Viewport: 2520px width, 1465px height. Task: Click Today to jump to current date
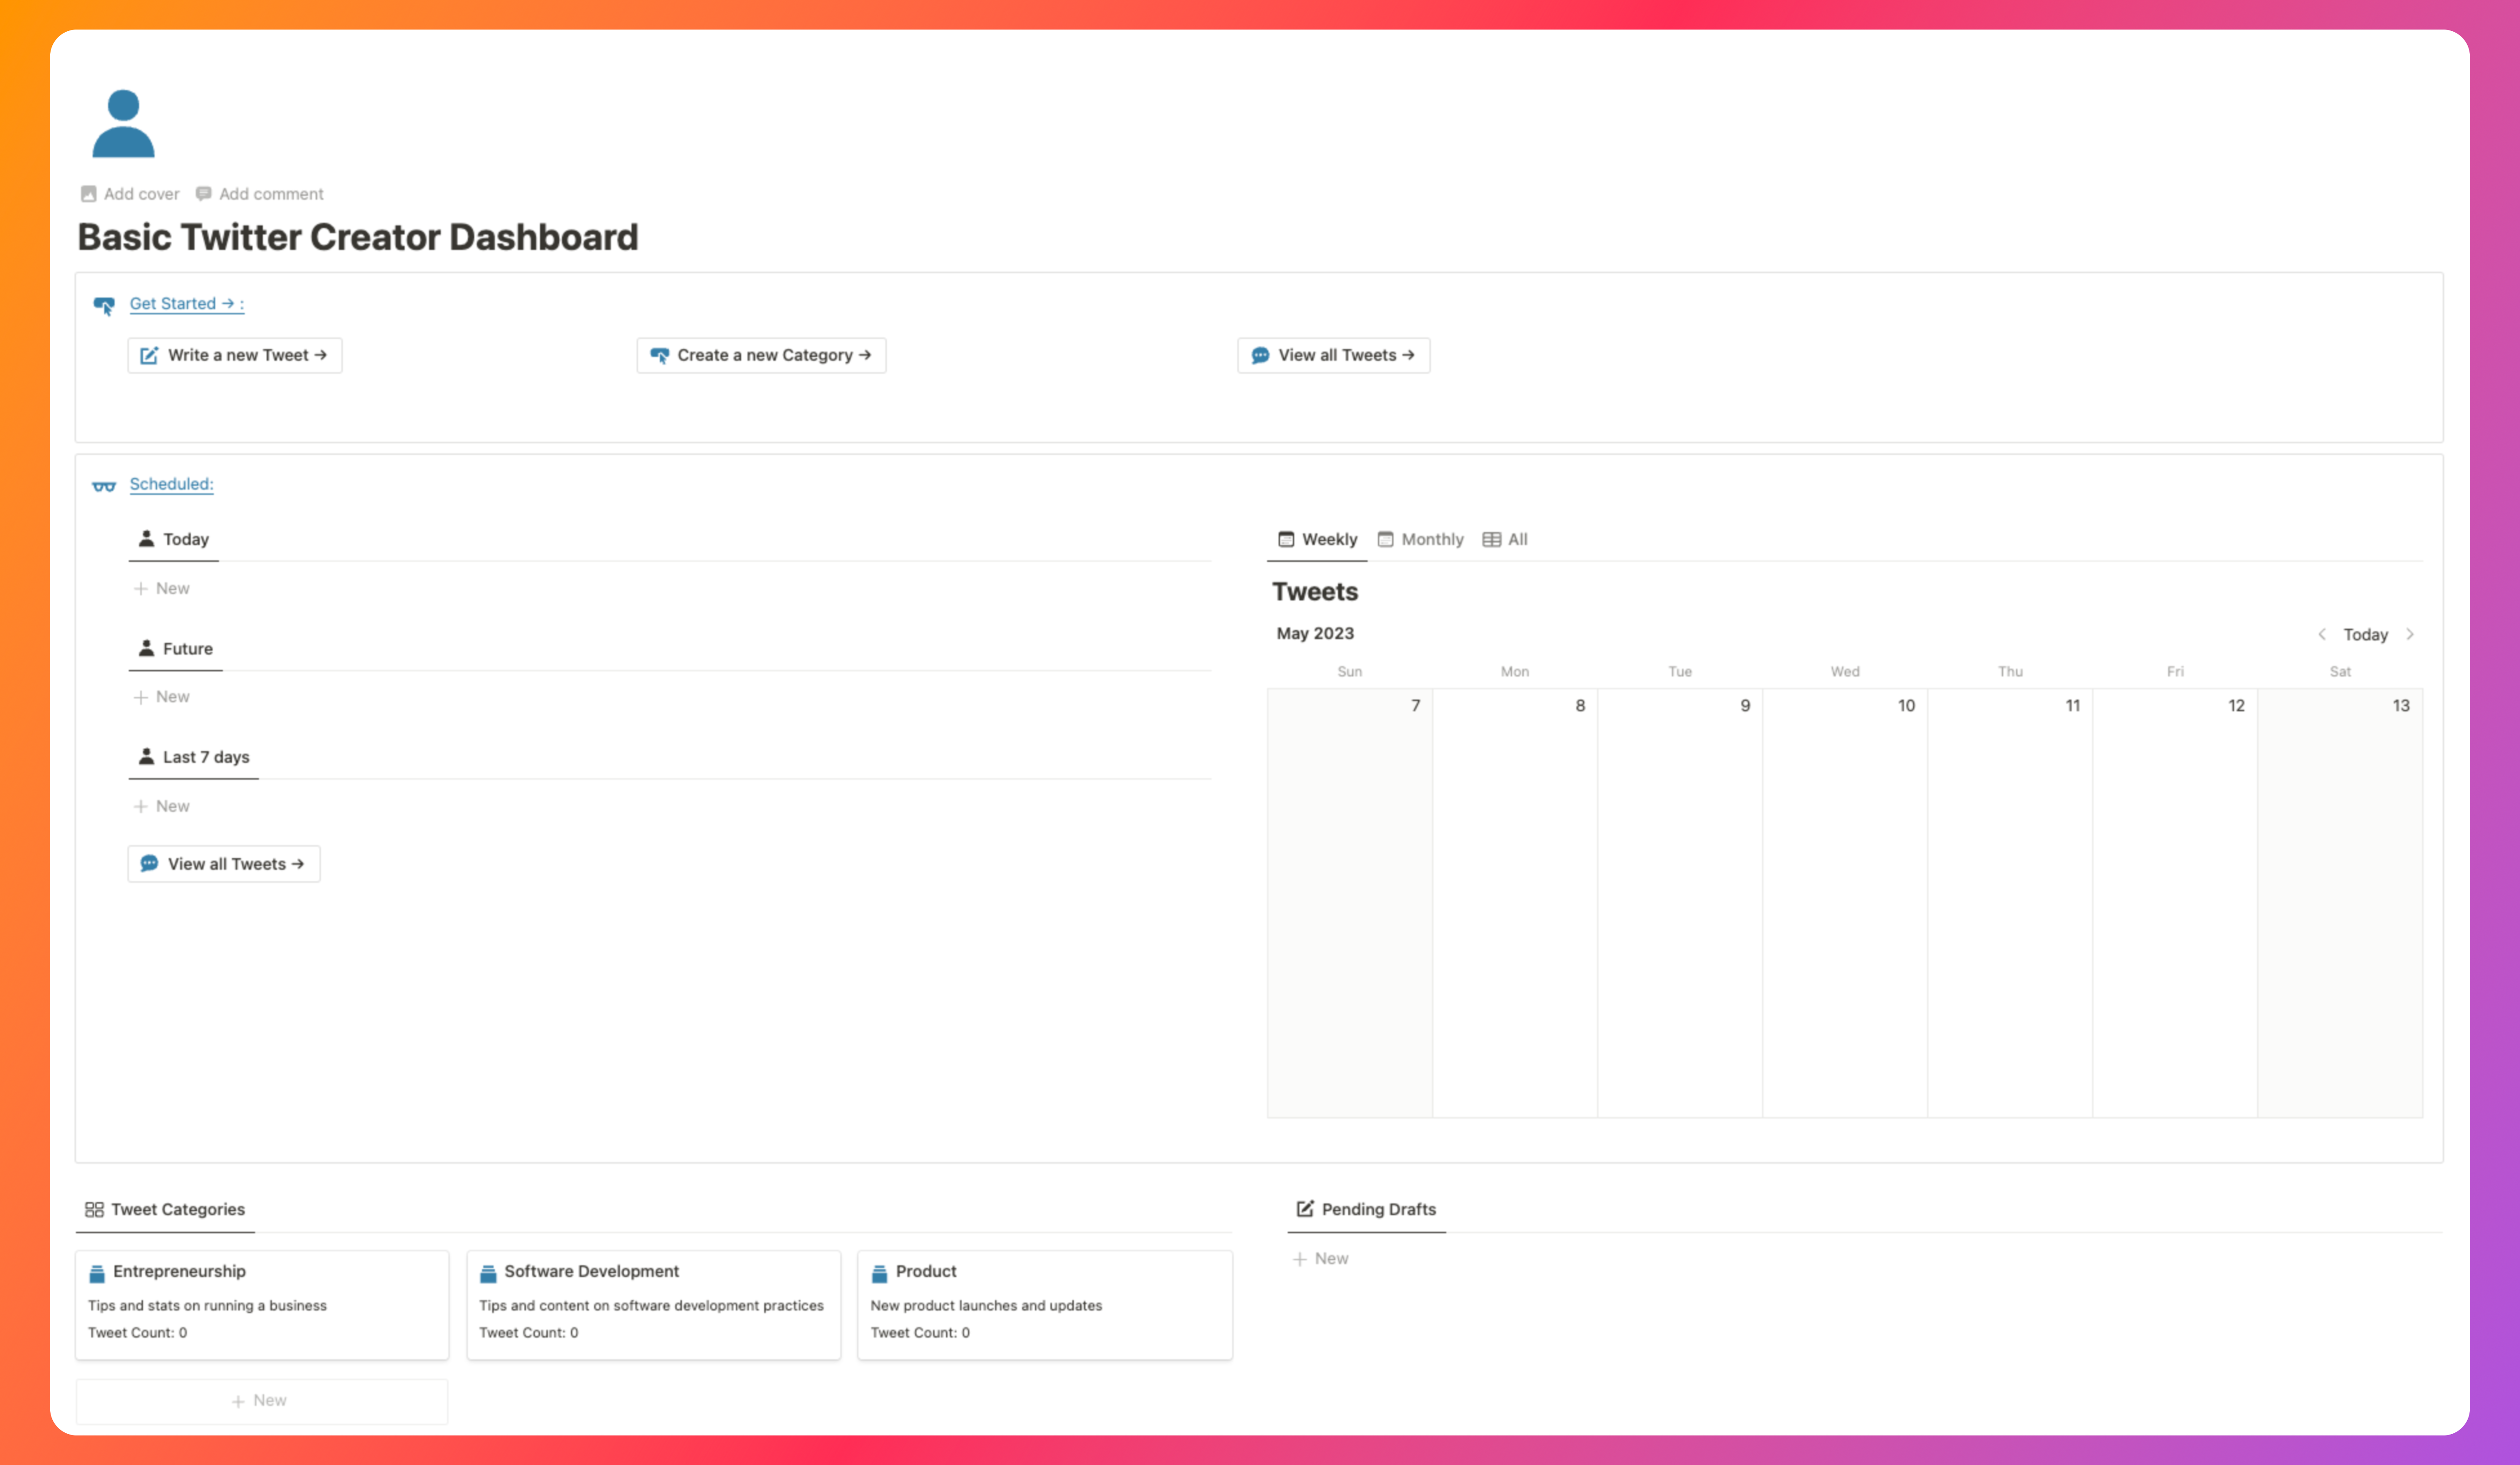pyautogui.click(x=2365, y=634)
